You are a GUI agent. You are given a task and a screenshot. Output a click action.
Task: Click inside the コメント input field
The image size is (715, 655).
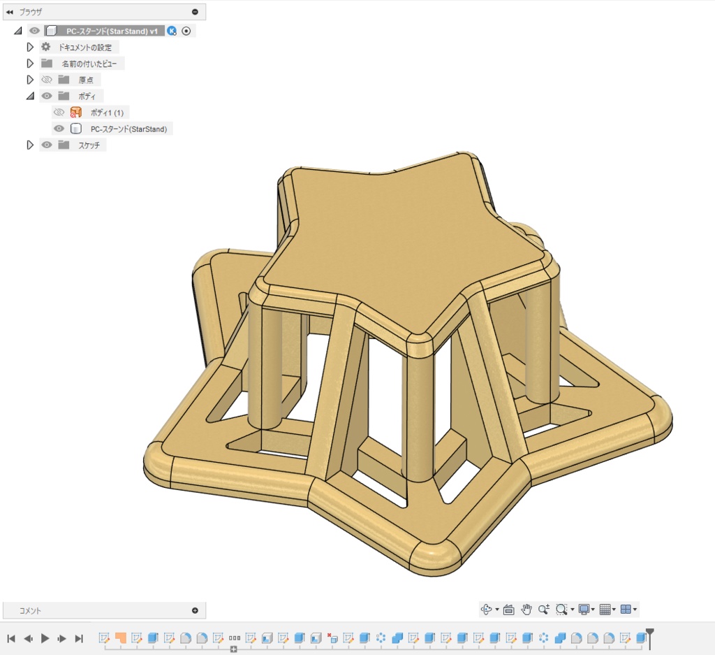click(x=98, y=610)
